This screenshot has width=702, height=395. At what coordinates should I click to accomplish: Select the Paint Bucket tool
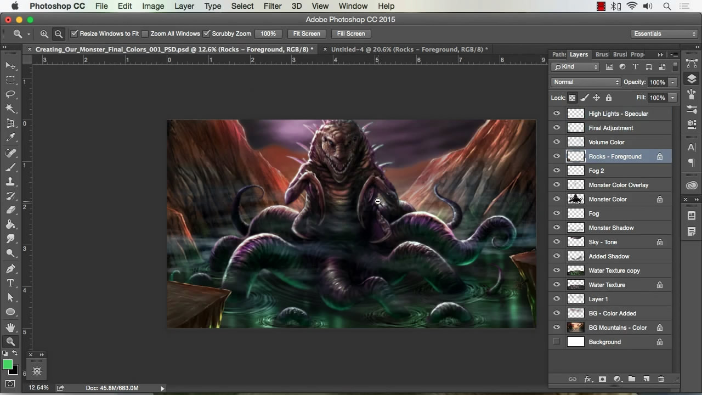[10, 224]
